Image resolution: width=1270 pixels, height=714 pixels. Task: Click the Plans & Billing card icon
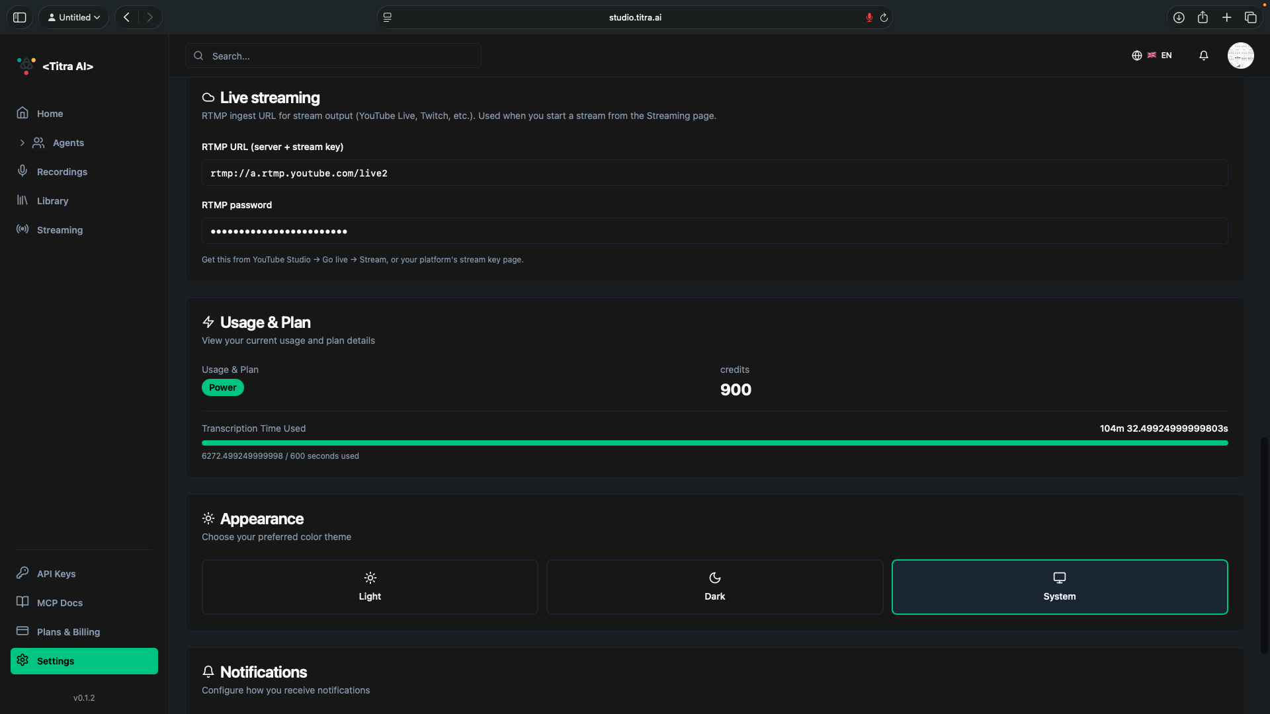pos(22,631)
